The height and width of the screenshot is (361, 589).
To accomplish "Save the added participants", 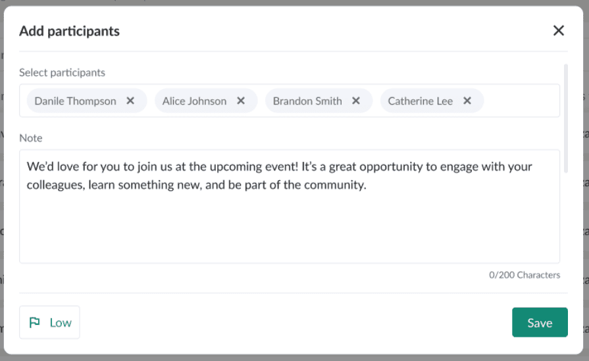I will (540, 322).
